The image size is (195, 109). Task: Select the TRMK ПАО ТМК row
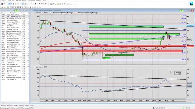15,68
